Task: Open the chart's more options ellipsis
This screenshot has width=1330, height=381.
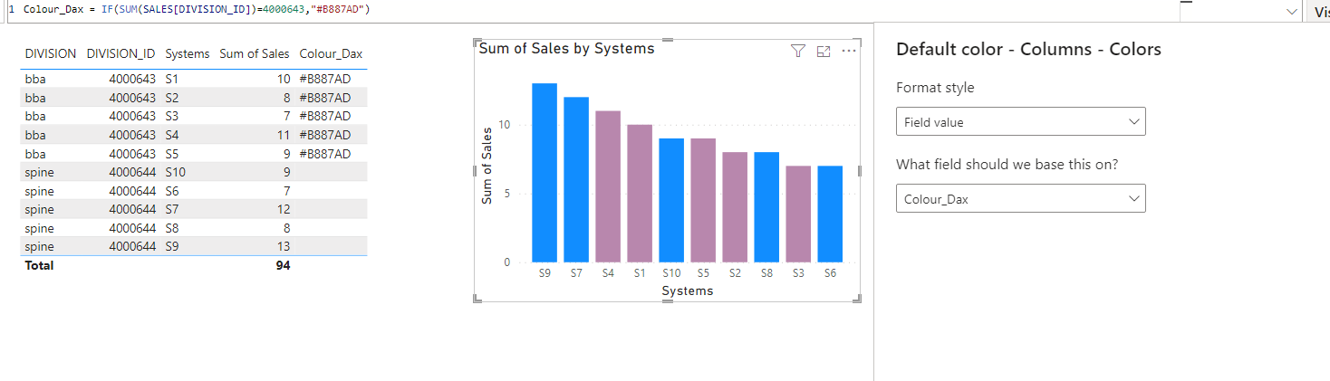Action: [x=849, y=52]
